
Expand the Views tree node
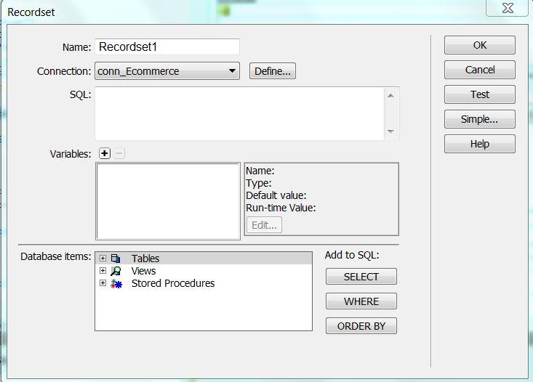(103, 271)
